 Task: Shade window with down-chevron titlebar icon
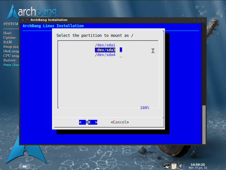tap(194, 20)
